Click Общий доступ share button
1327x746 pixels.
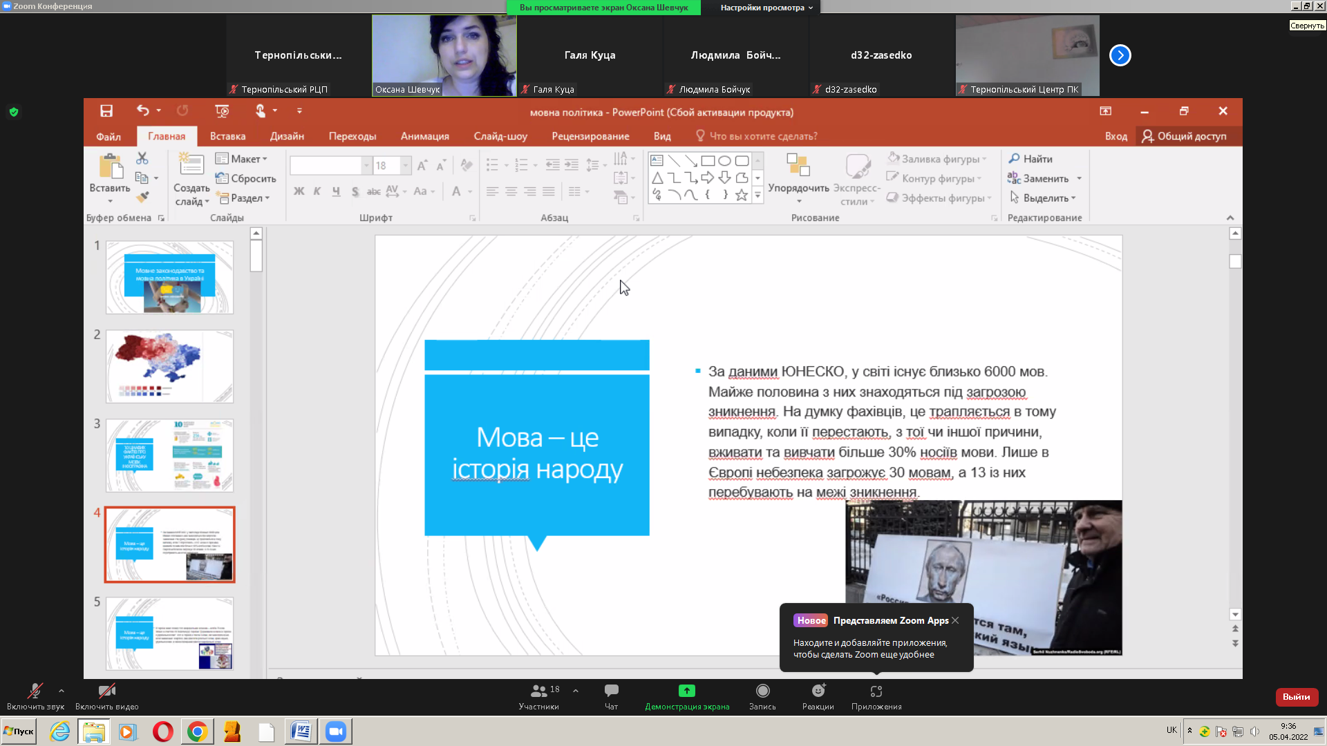[x=1184, y=136]
